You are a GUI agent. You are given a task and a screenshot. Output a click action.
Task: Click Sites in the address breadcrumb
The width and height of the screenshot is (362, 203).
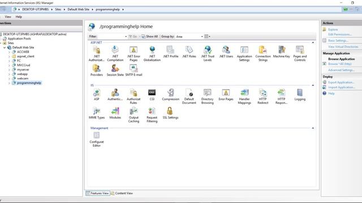pos(58,10)
